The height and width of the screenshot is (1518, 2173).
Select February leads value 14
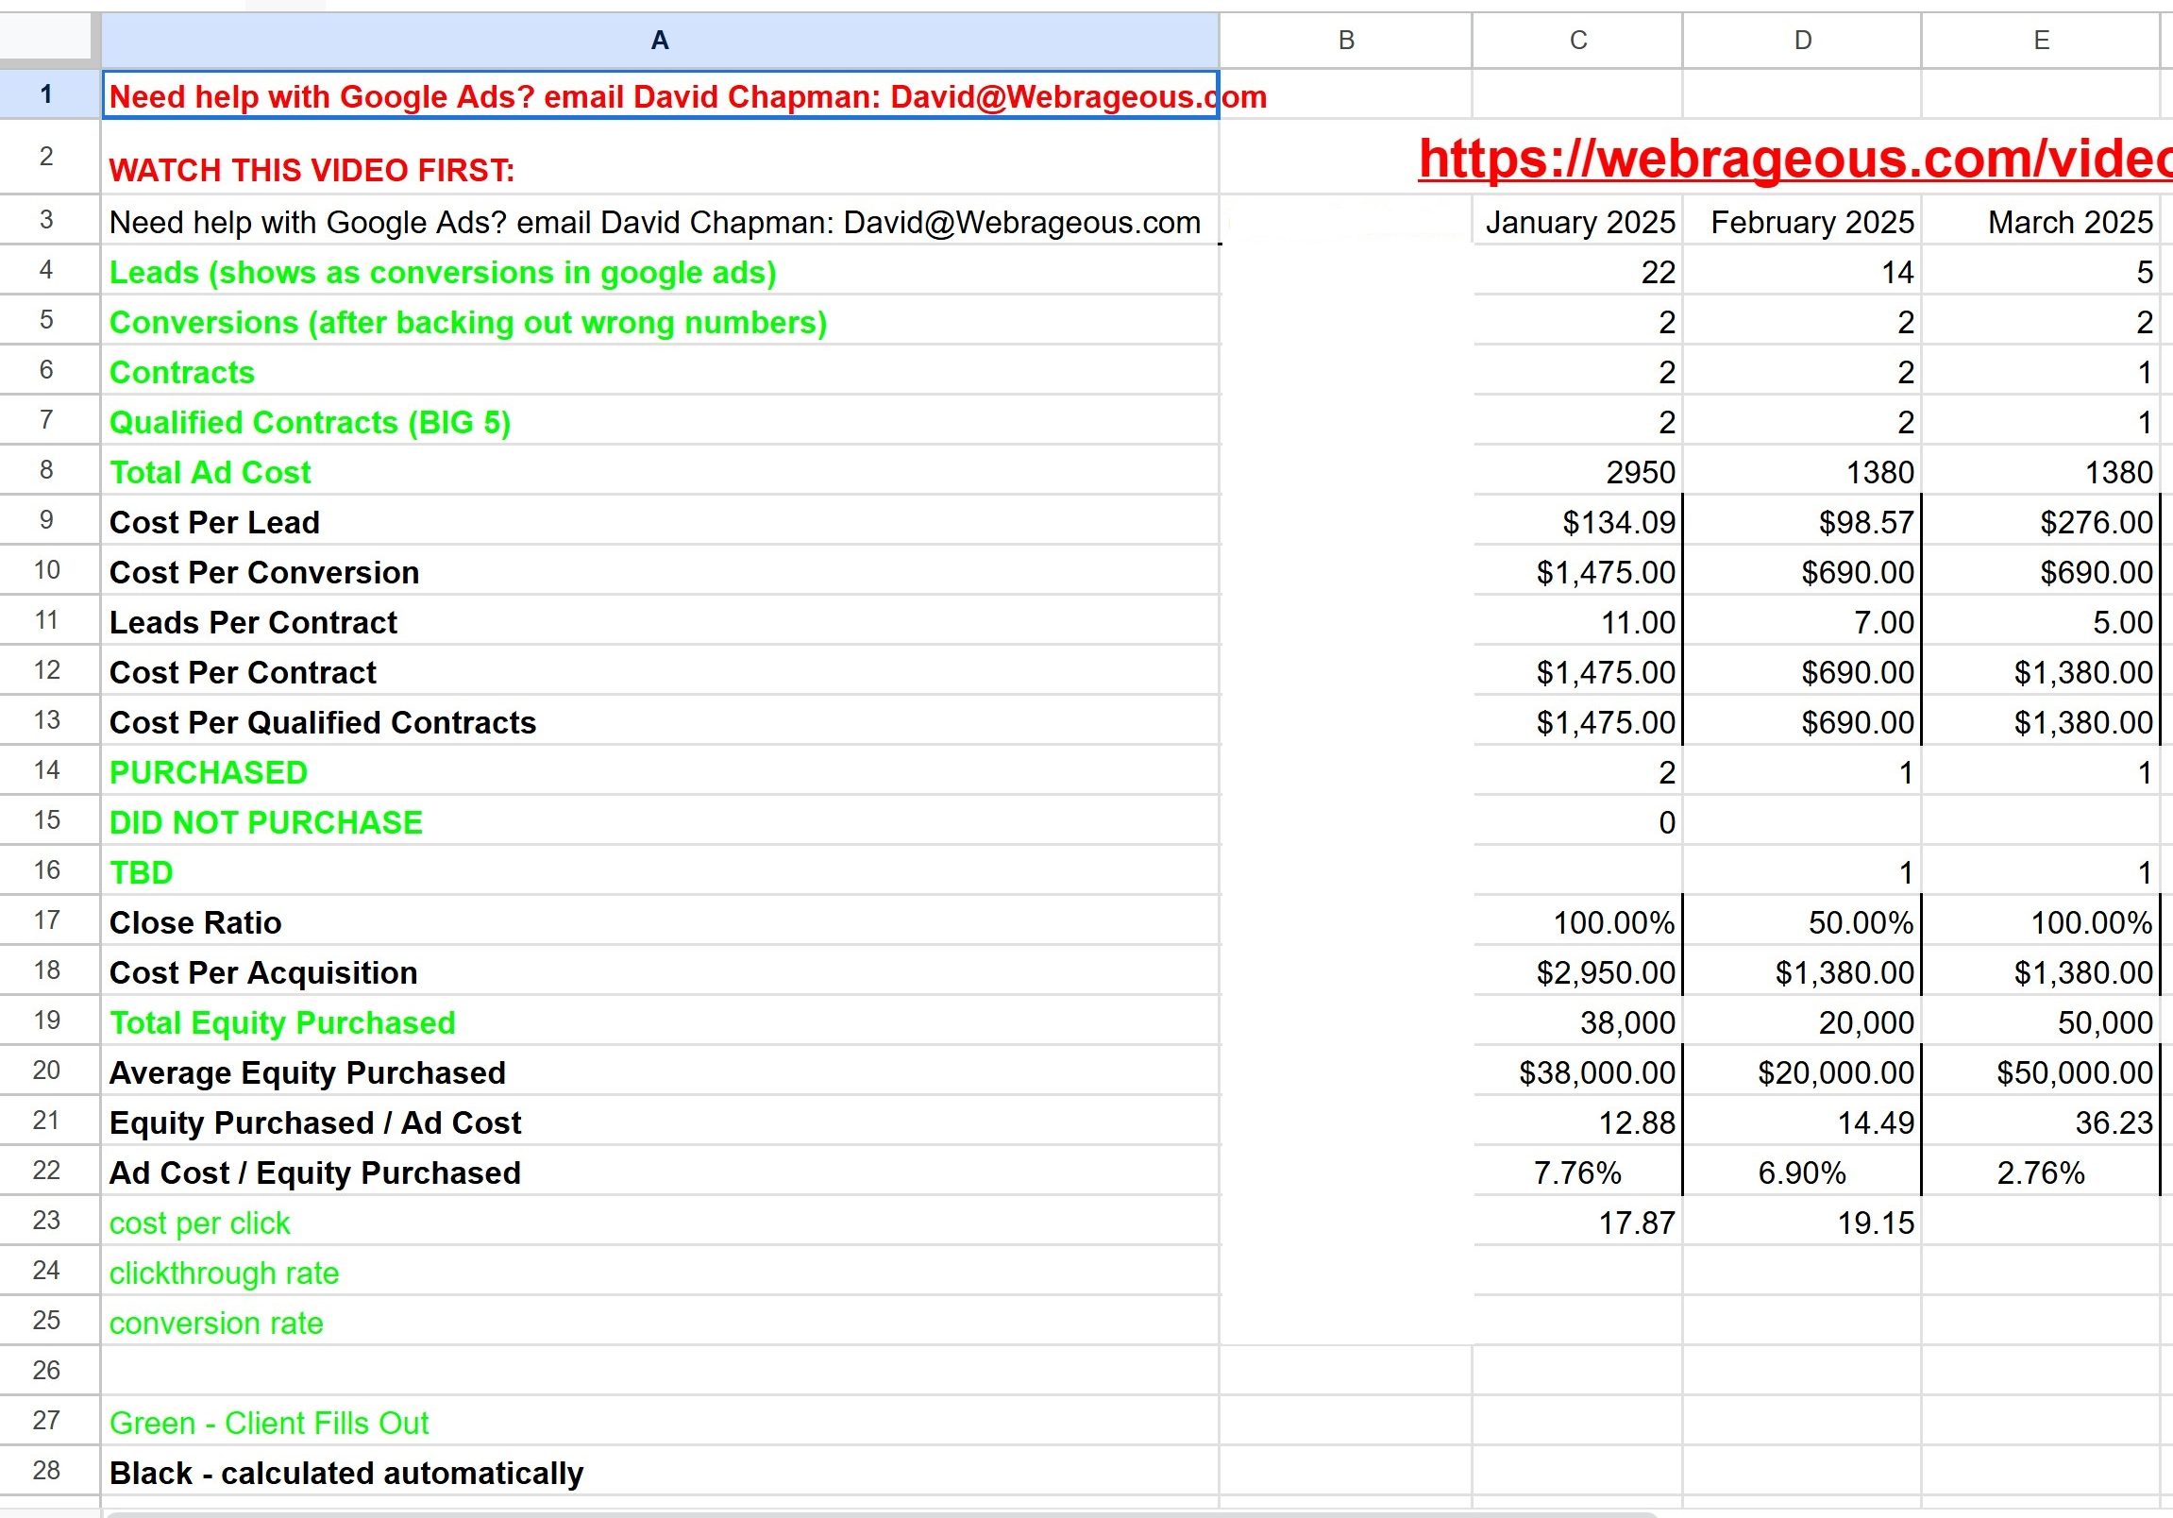click(x=1802, y=272)
